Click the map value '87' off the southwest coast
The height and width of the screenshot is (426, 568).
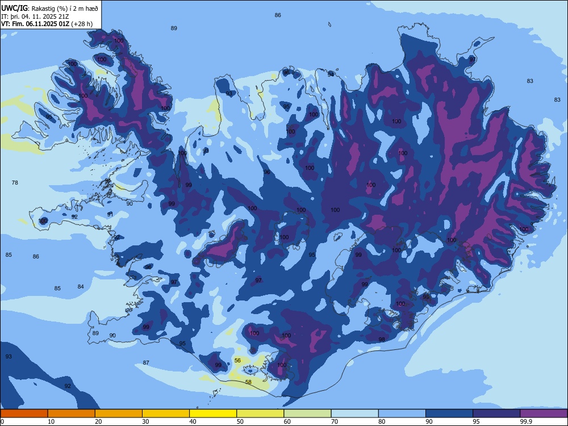point(146,362)
